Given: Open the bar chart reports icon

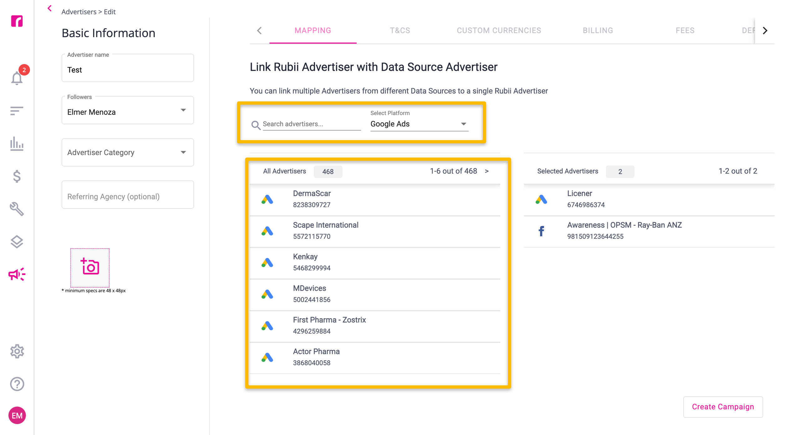Looking at the screenshot, I should pos(17,144).
